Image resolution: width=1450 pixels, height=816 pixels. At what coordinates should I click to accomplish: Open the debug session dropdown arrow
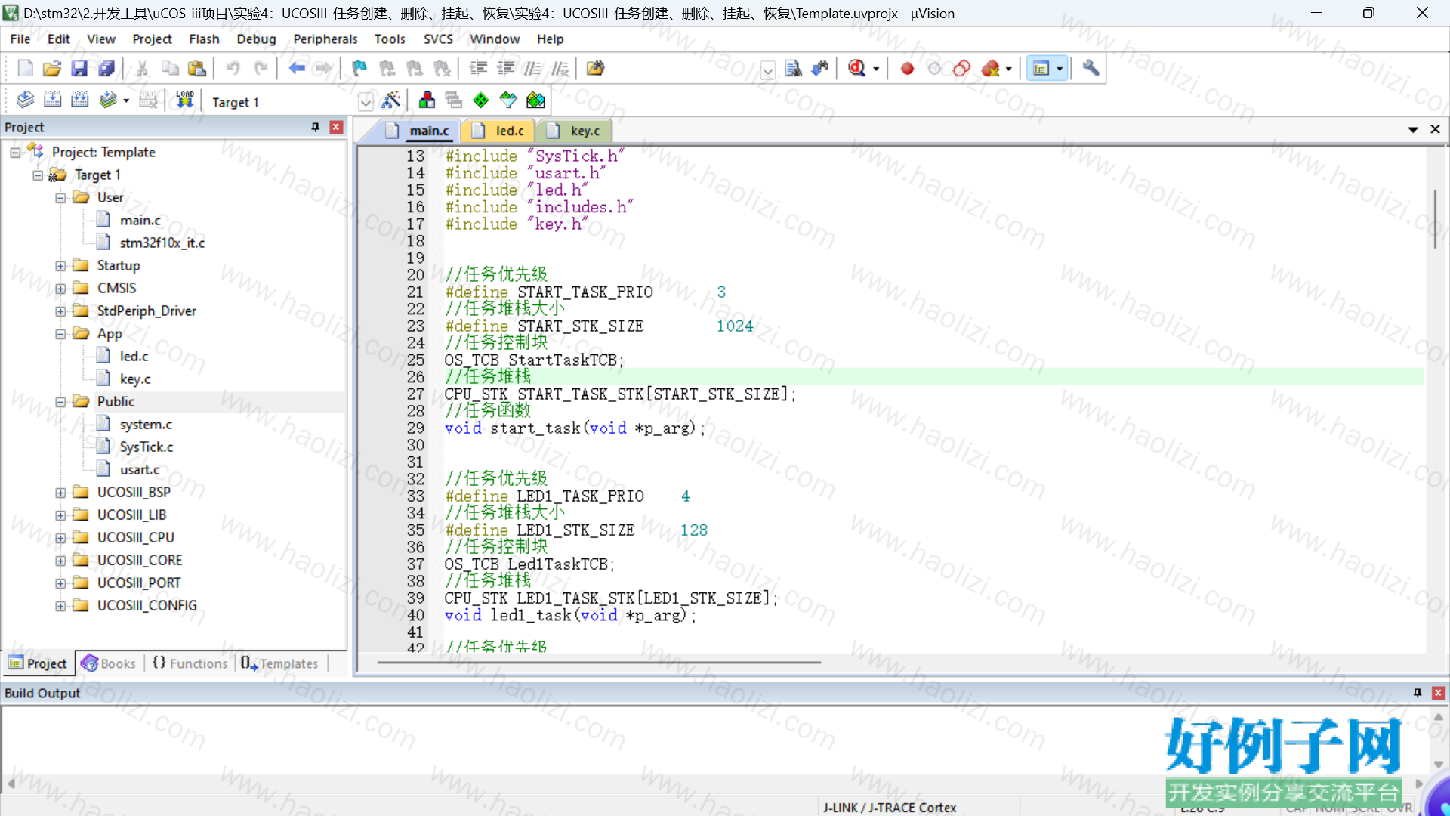tap(876, 69)
